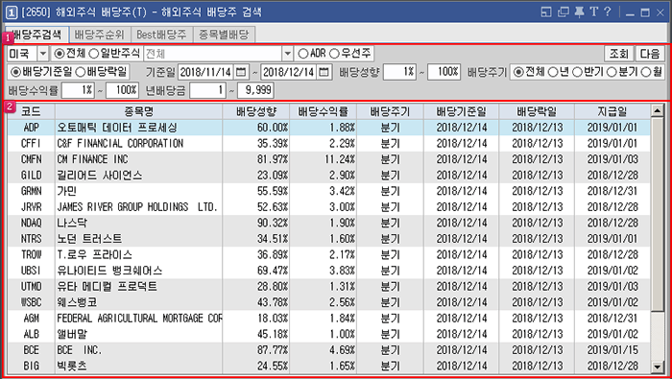The width and height of the screenshot is (672, 379).
Task: Select the 년 dividend cycle radio button
Action: click(x=553, y=72)
